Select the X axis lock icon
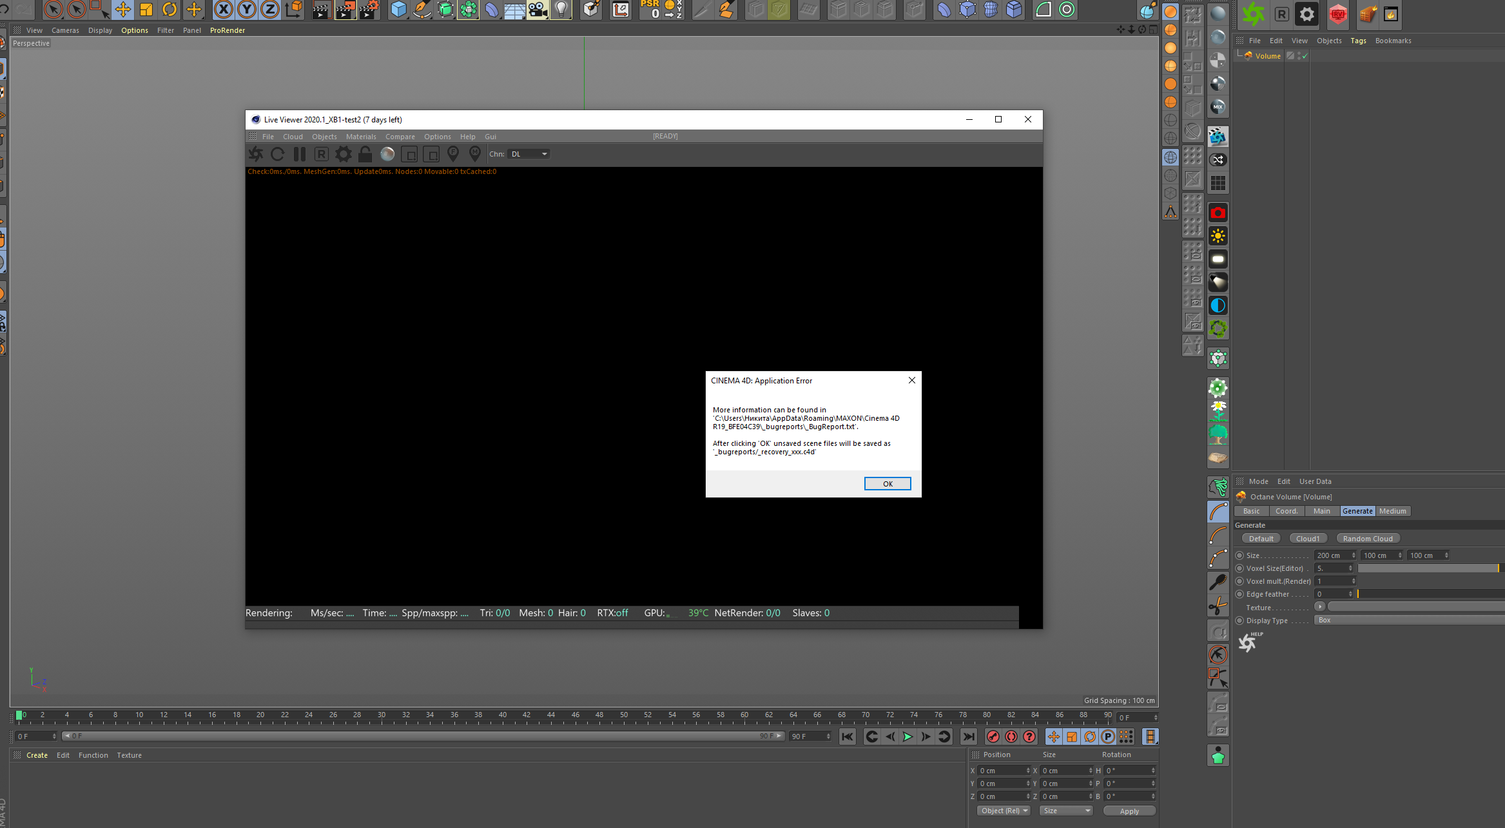This screenshot has width=1505, height=828. click(224, 10)
